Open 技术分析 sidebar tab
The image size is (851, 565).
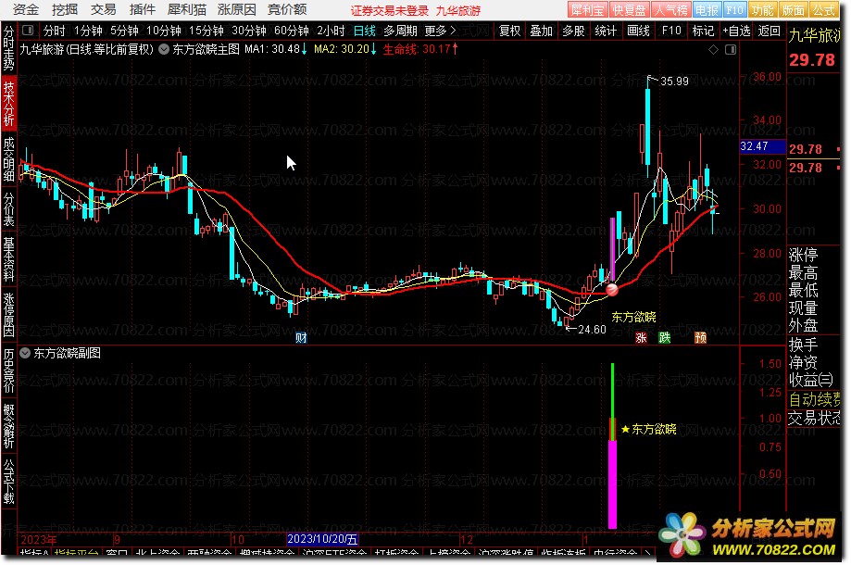(x=8, y=103)
